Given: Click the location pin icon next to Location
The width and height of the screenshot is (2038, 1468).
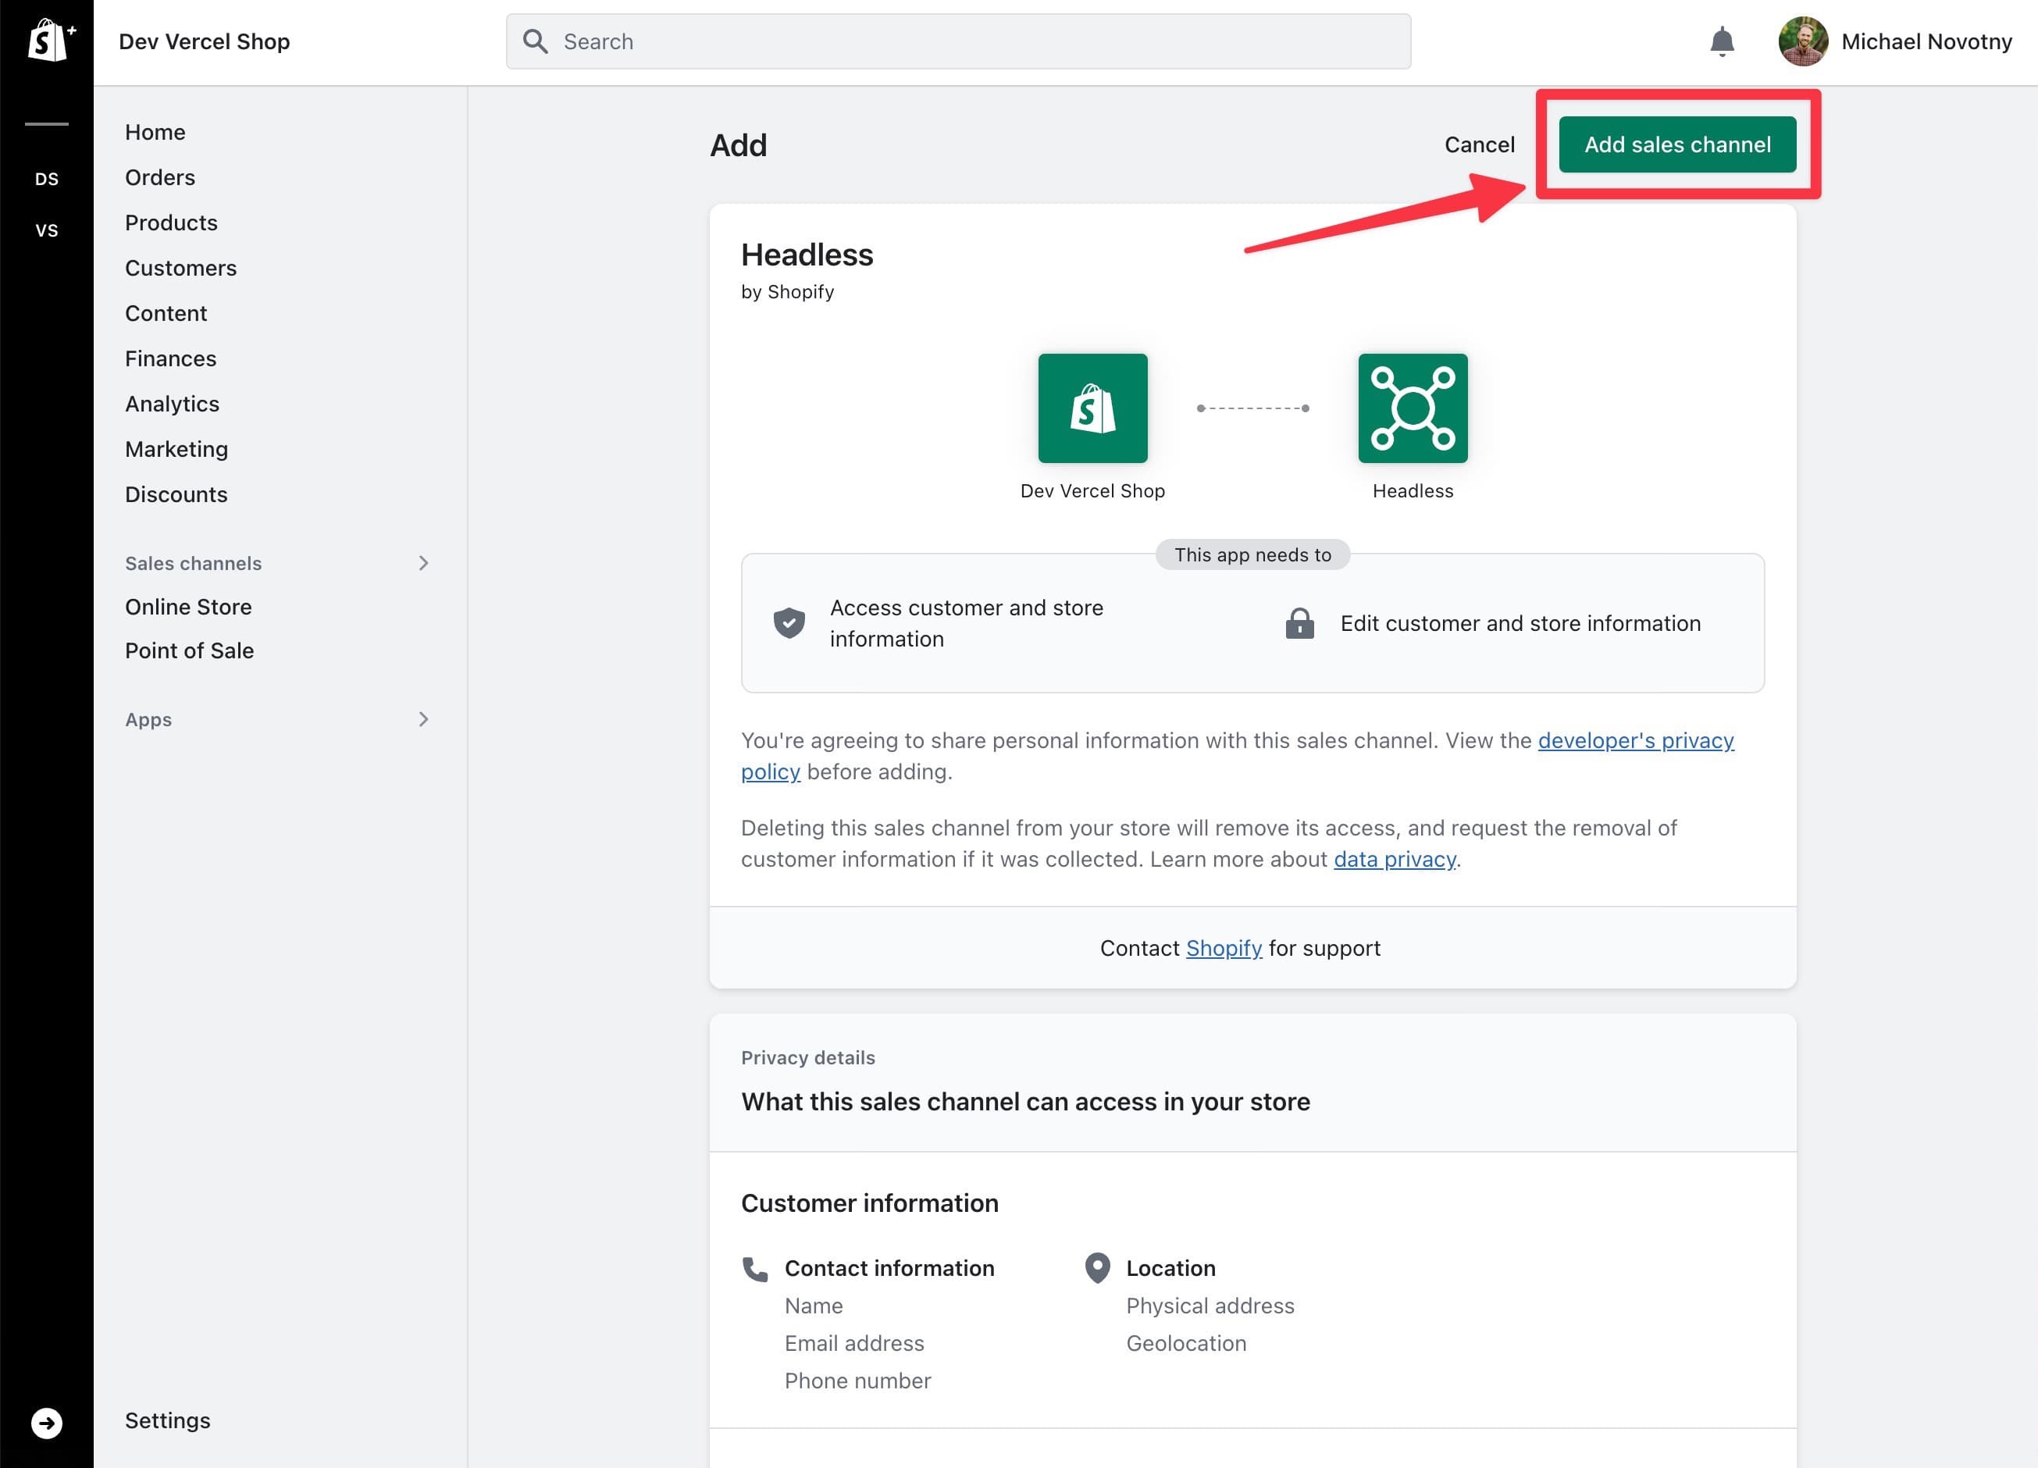Looking at the screenshot, I should click(1096, 1267).
